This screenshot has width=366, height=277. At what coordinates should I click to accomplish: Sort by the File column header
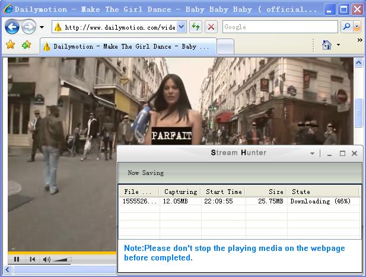pos(139,192)
